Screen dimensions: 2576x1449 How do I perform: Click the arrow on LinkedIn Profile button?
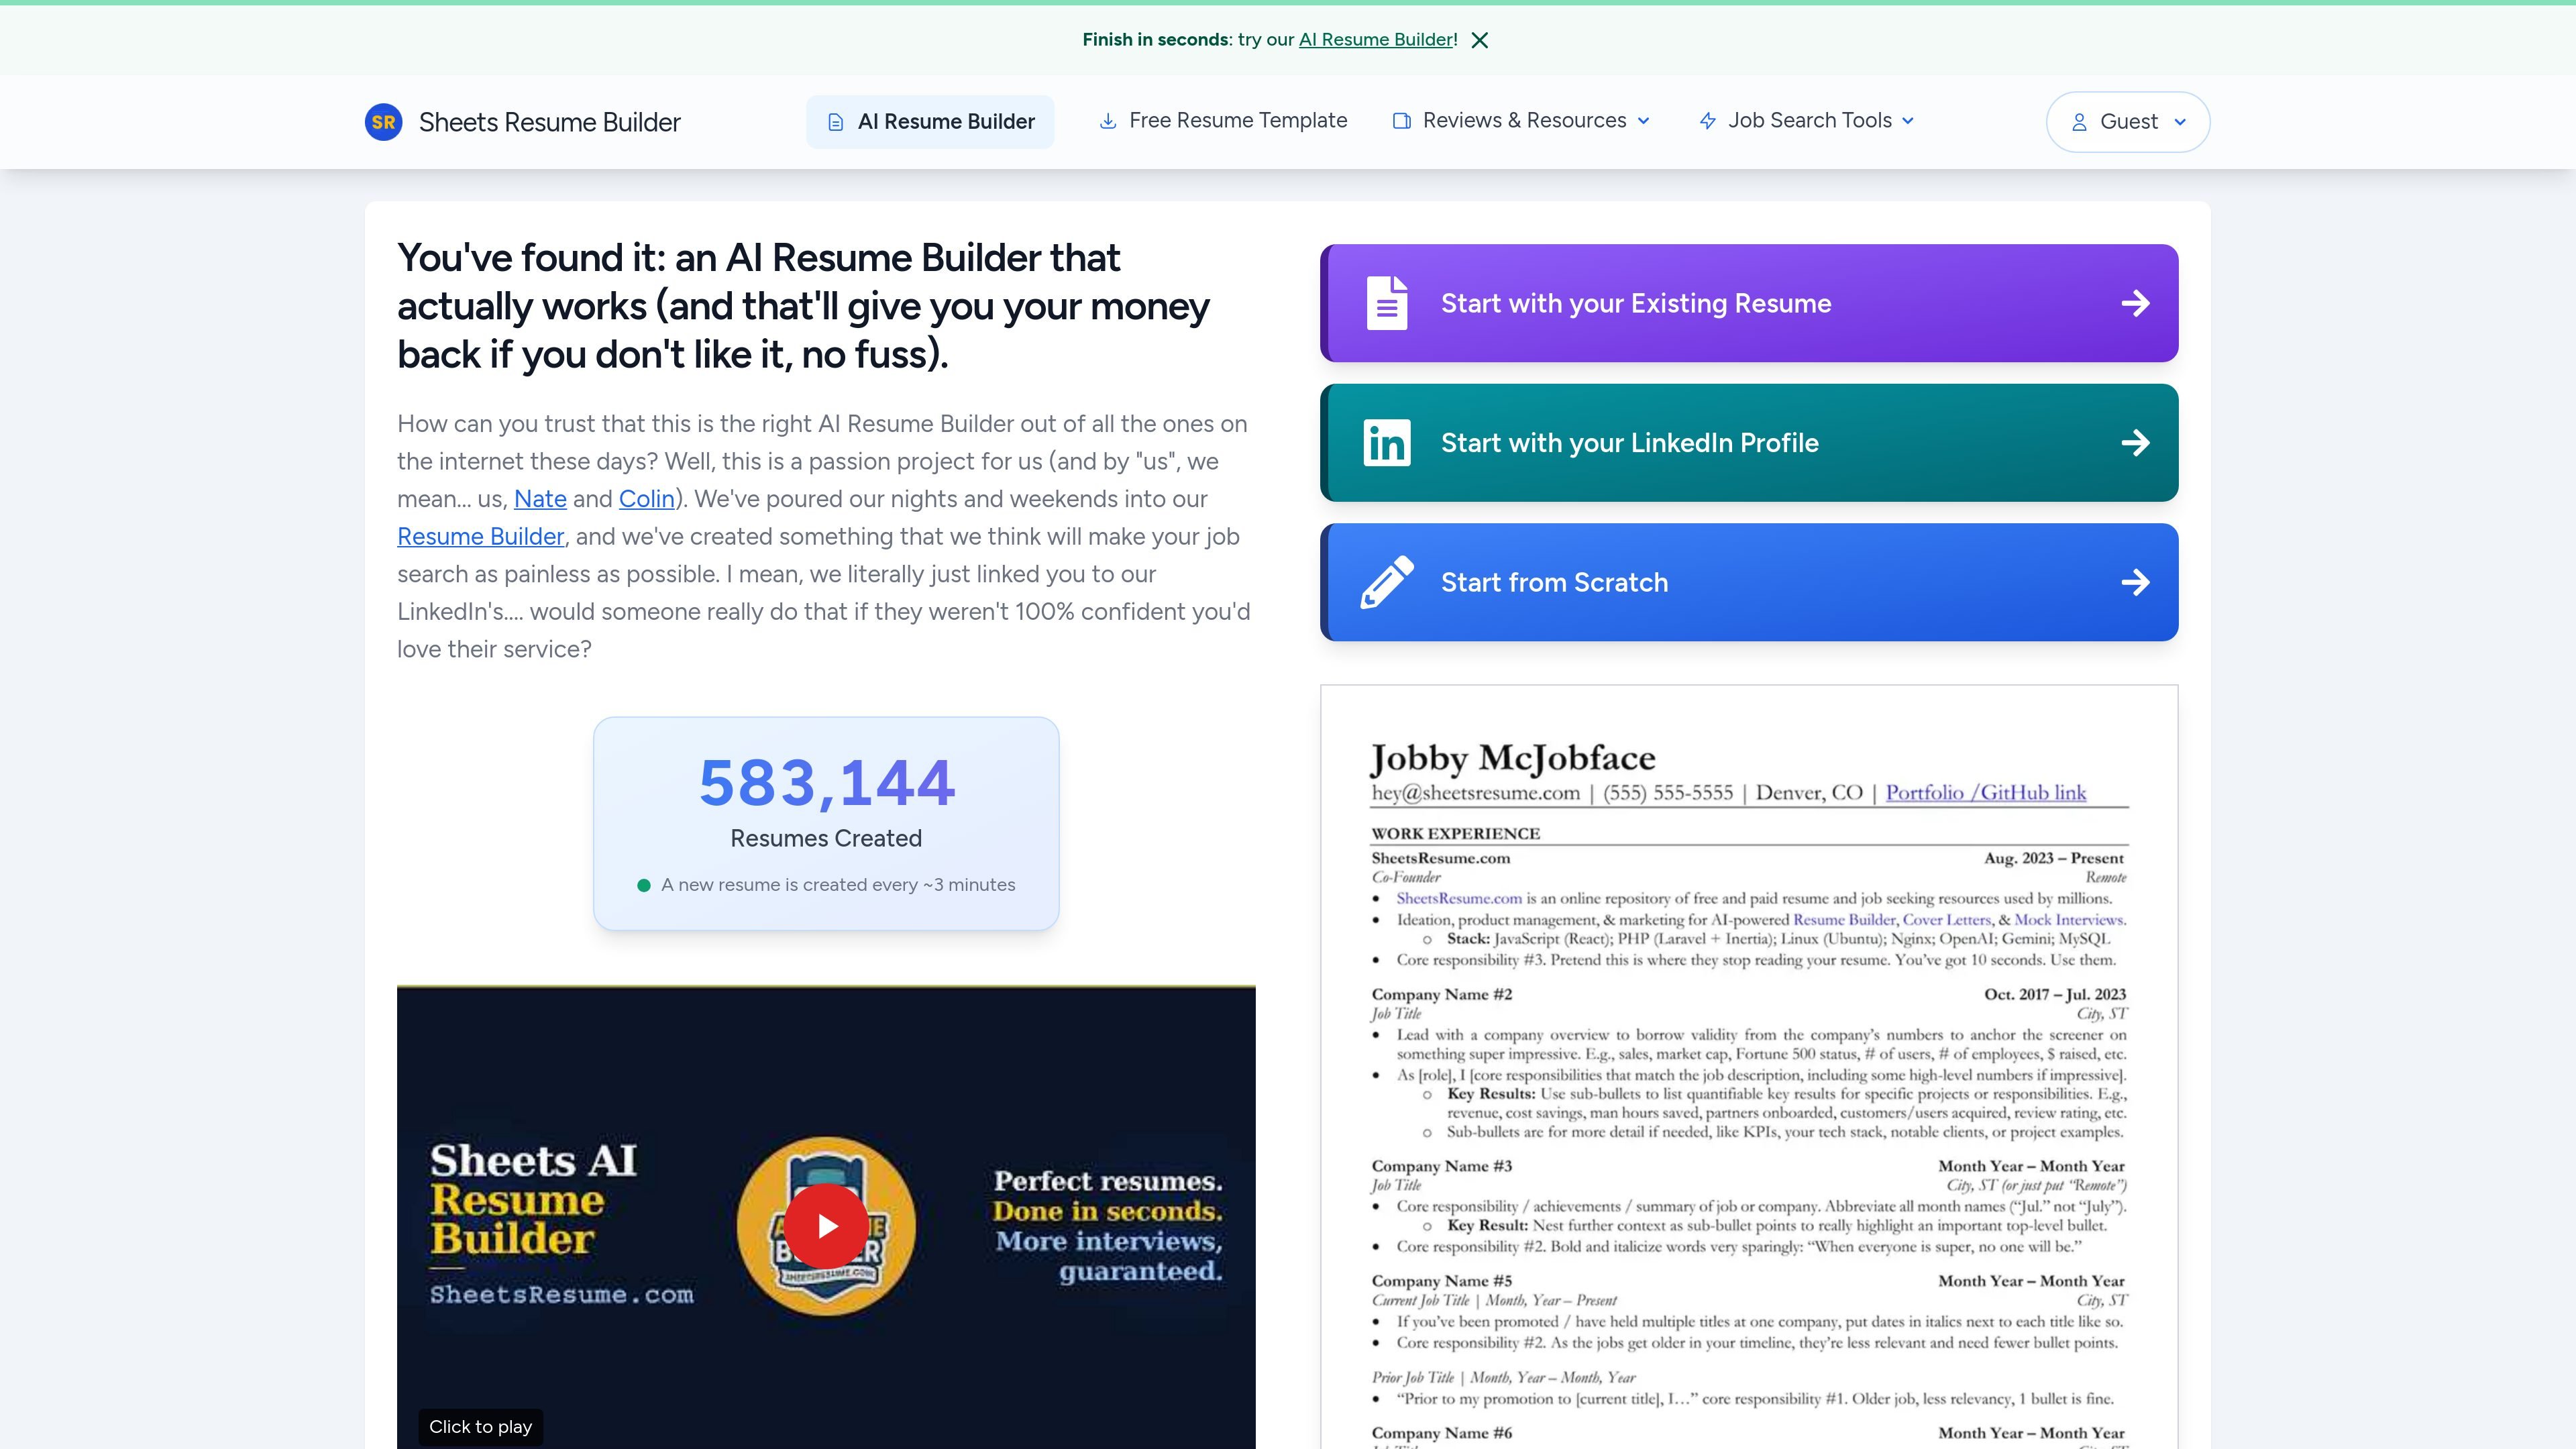[2135, 443]
